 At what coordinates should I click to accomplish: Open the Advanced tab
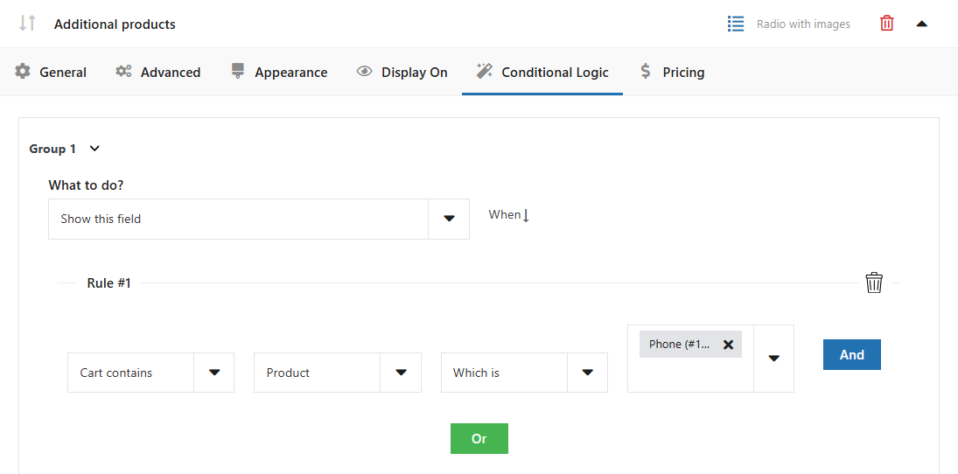158,72
